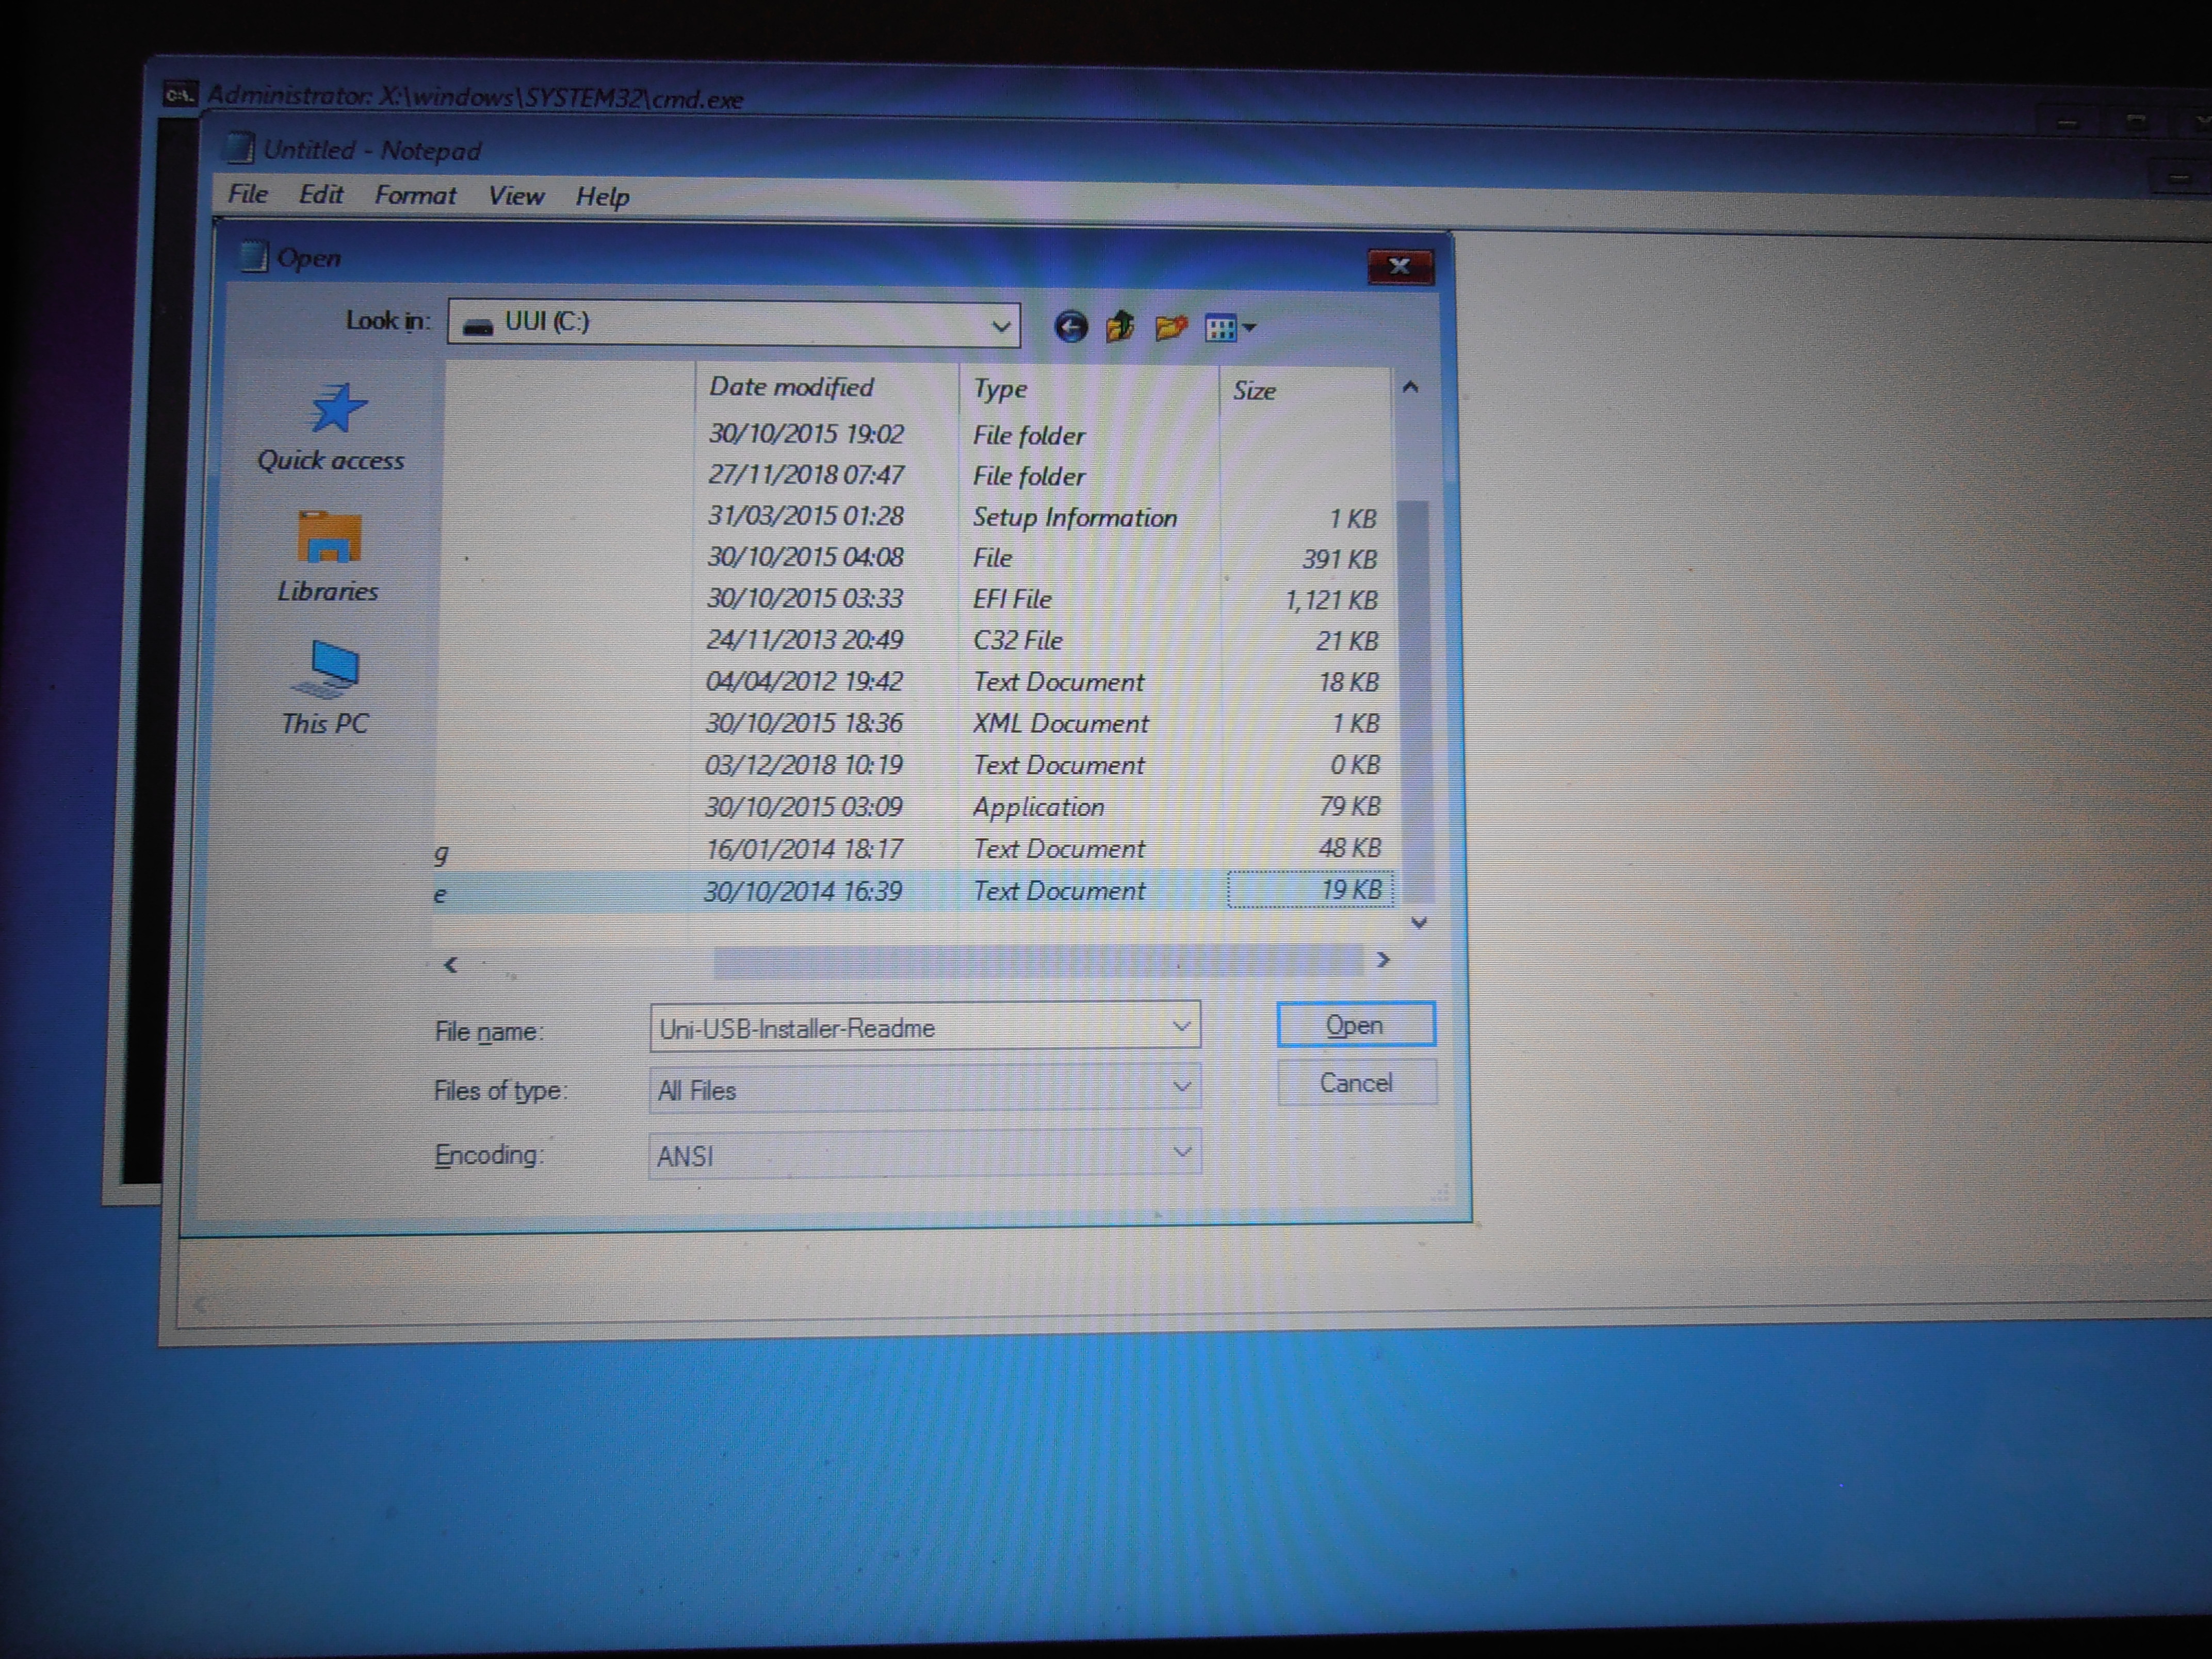Screen dimensions: 2212x1659
Task: Select Libraries in the places bar
Action: (x=328, y=557)
